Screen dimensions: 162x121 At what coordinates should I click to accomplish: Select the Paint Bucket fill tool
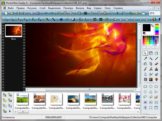coord(145,64)
